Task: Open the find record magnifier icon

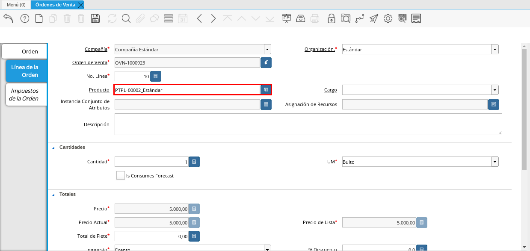Action: [126, 18]
